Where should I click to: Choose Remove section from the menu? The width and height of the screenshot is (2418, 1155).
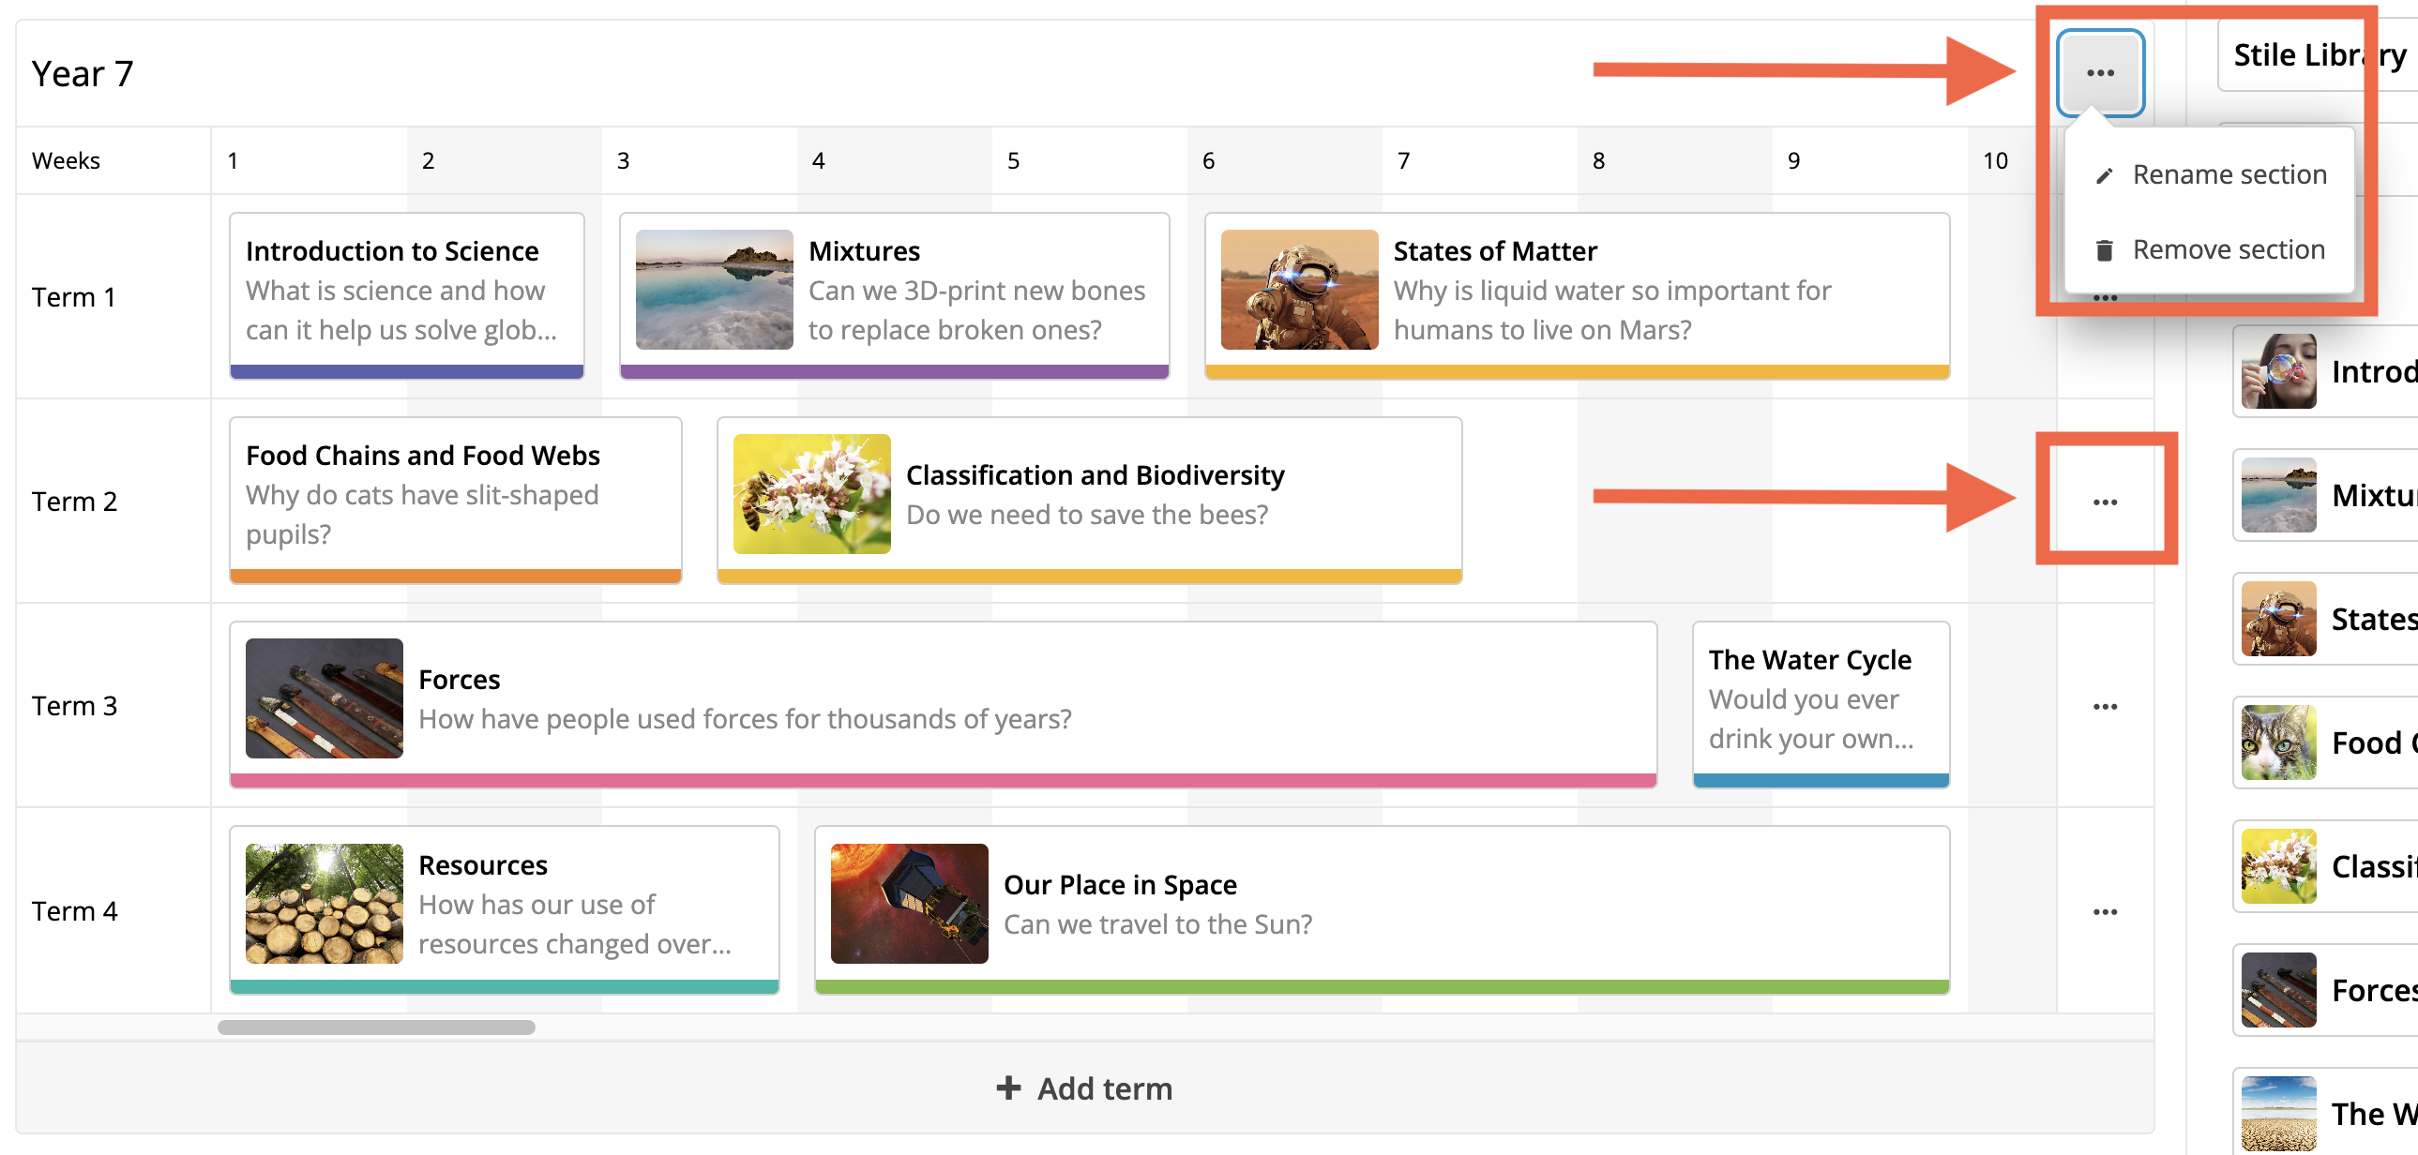pos(2228,249)
